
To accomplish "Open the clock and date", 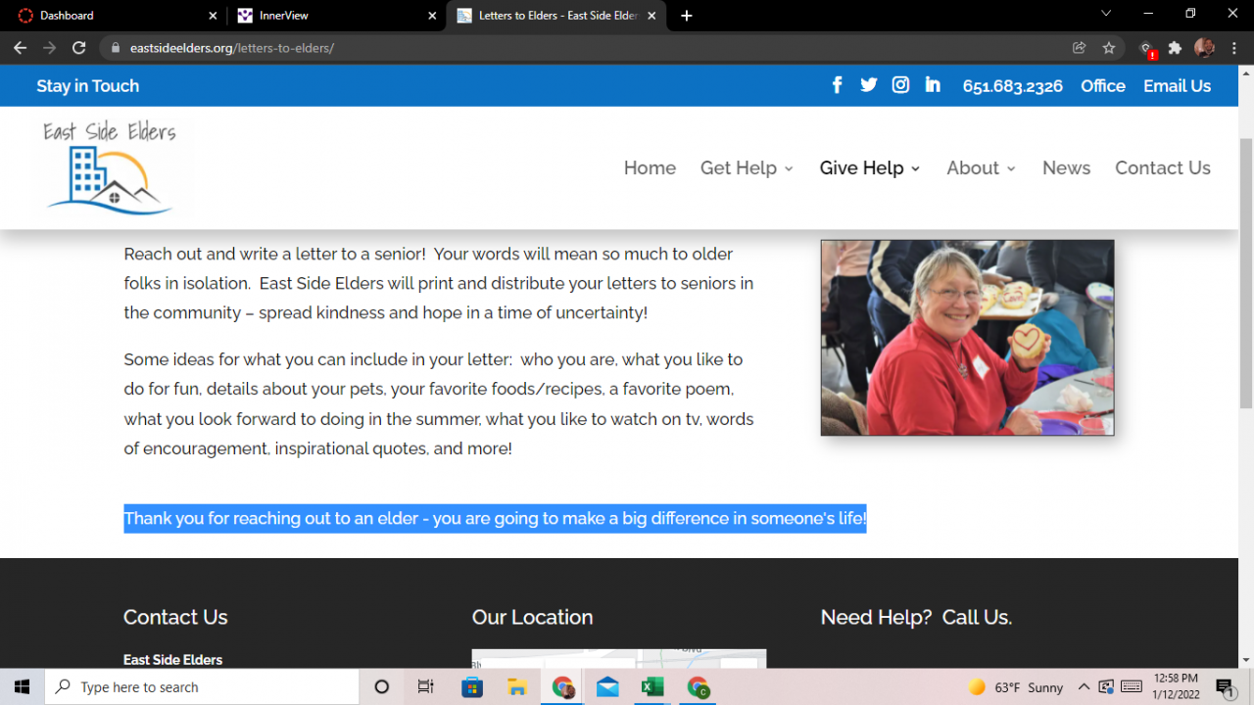I will [x=1175, y=686].
